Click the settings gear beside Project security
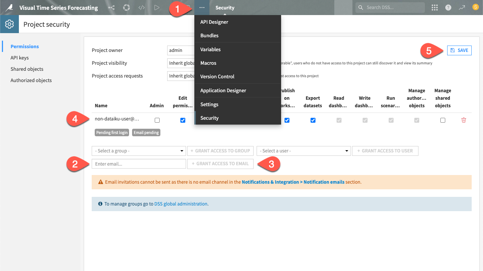 pyautogui.click(x=9, y=24)
